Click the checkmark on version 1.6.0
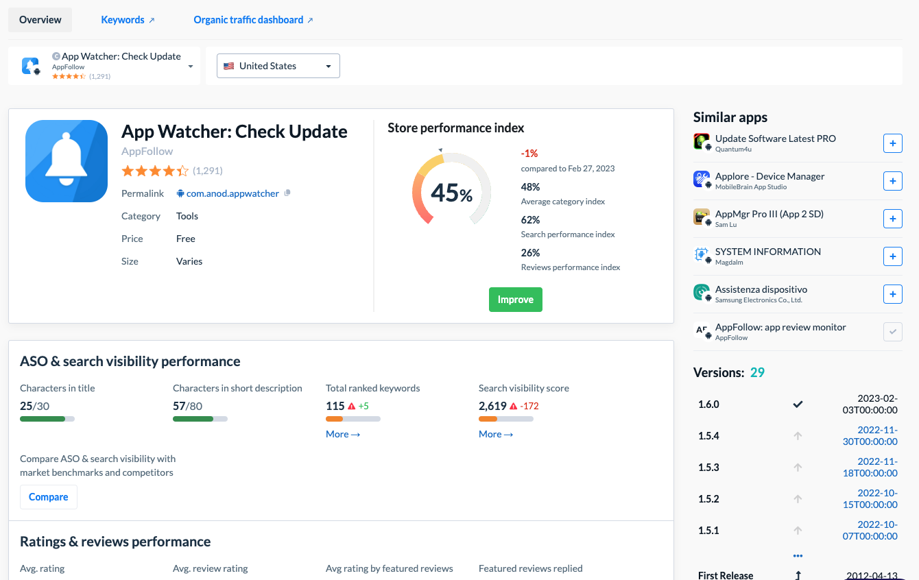This screenshot has width=919, height=580. point(798,404)
